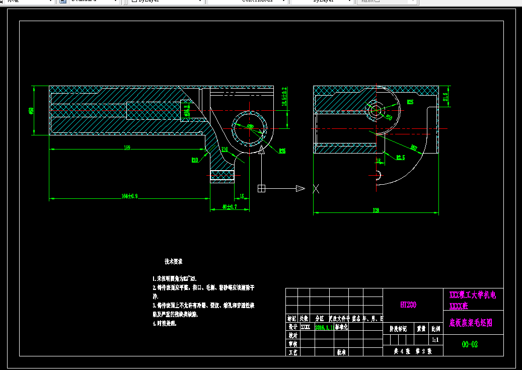Click the 重量 header cell
Image resolution: width=522 pixels, height=370 pixels.
pyautogui.click(x=421, y=329)
